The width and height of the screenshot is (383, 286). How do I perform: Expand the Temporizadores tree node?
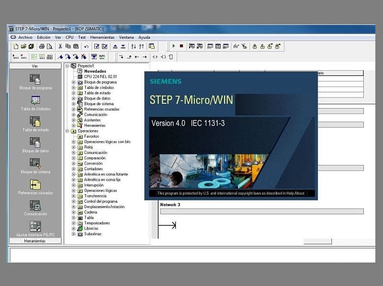pos(73,223)
